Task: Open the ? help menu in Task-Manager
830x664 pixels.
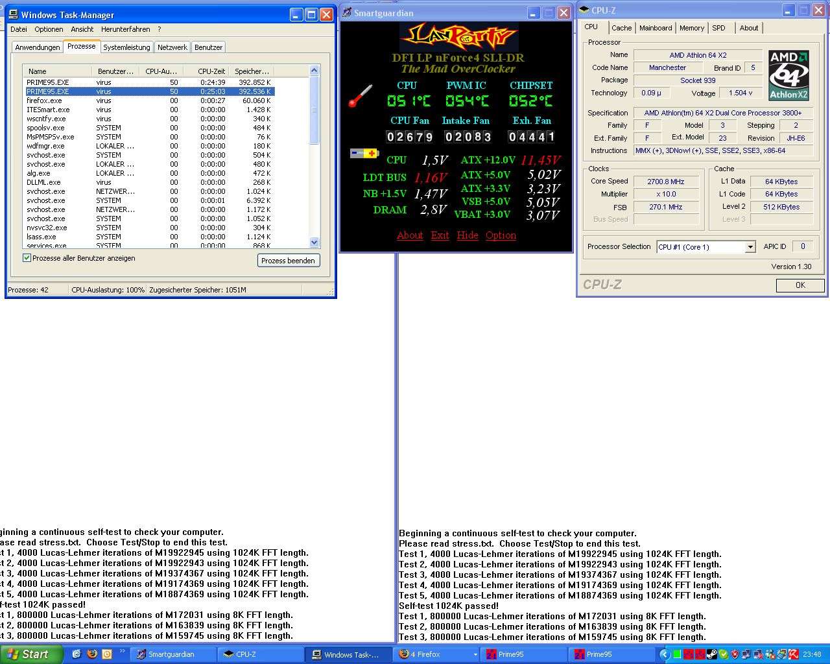Action: (160, 29)
